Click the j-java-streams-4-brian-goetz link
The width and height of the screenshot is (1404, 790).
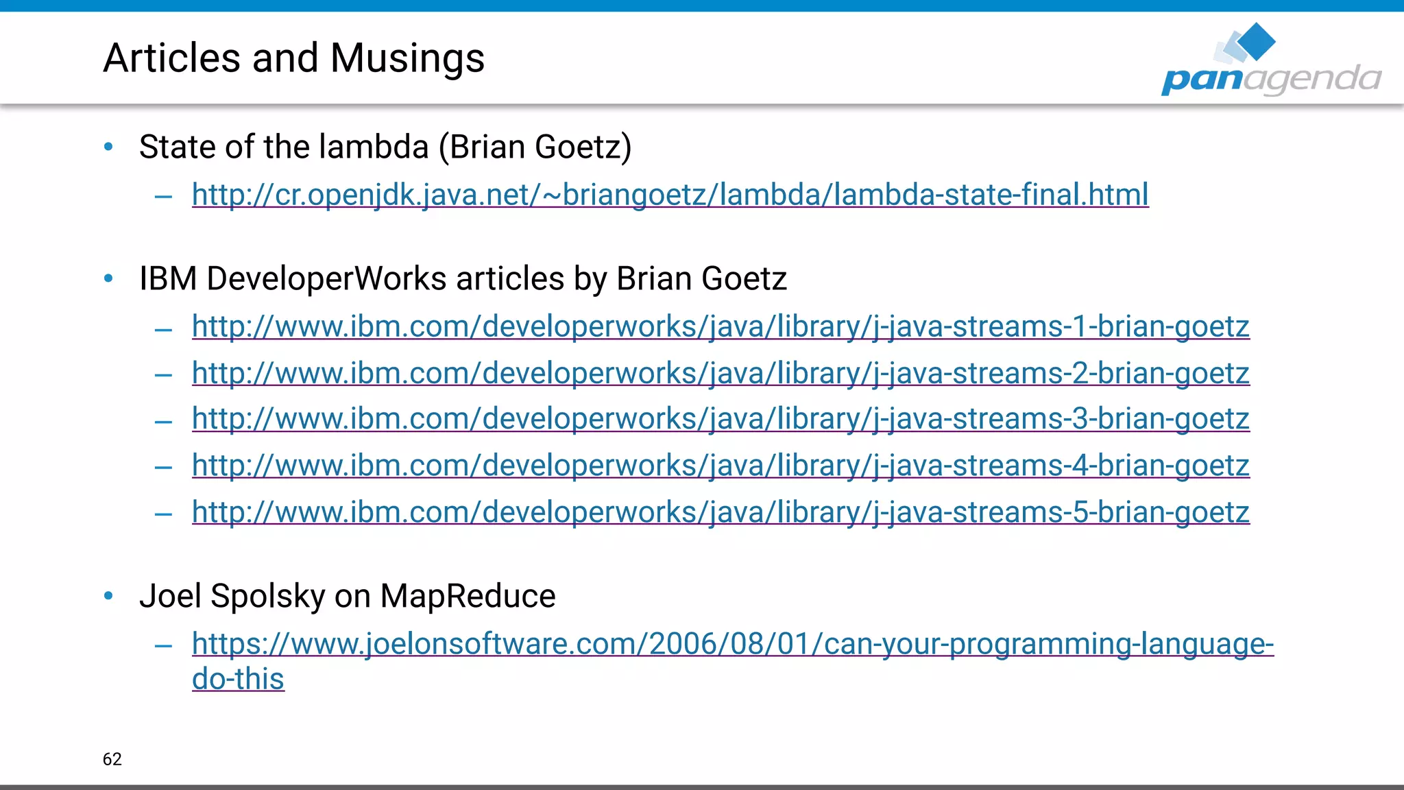point(720,466)
